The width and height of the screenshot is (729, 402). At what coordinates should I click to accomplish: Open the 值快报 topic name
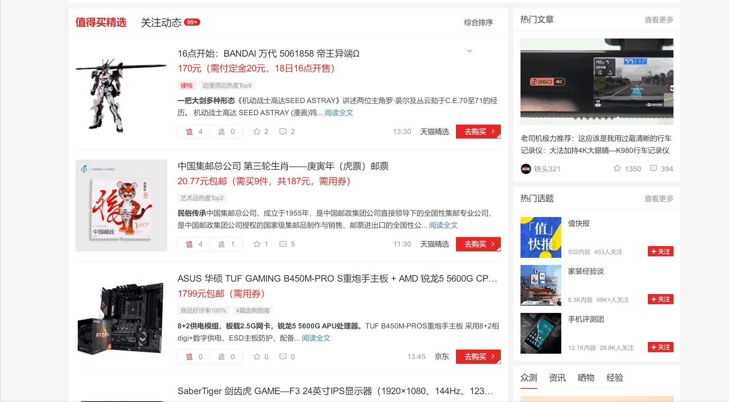point(579,223)
